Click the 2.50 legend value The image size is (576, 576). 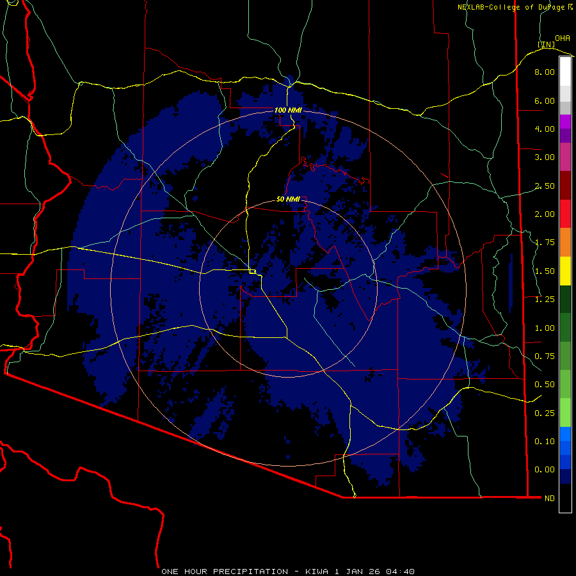pyautogui.click(x=545, y=186)
